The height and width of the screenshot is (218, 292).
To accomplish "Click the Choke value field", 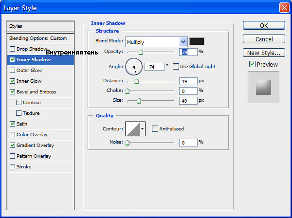I will 188,91.
